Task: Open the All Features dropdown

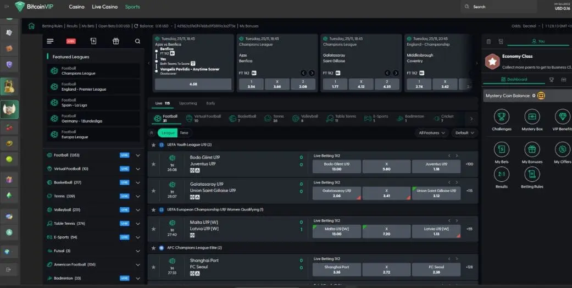Action: (432, 133)
